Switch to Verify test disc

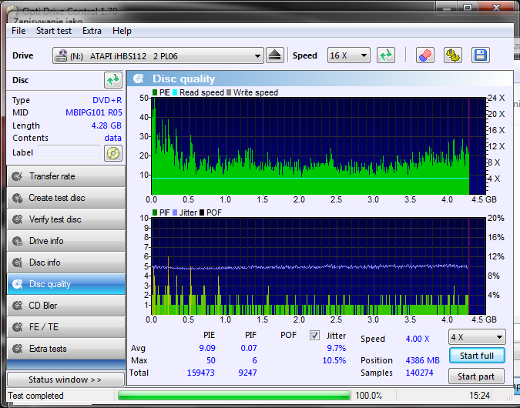tap(66, 219)
